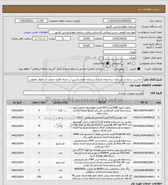Click the response deadline date 1402/09/25

coord(120,39)
